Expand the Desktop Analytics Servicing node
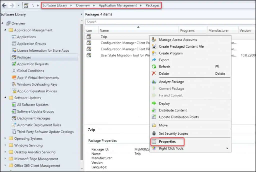Screen dimensions: 256x172 click(x=5, y=152)
